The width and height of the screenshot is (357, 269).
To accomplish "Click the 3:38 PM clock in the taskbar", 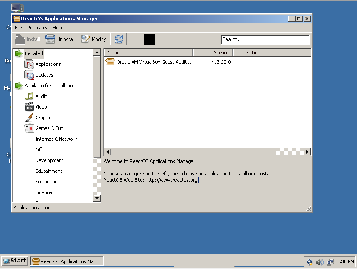I will click(x=345, y=262).
